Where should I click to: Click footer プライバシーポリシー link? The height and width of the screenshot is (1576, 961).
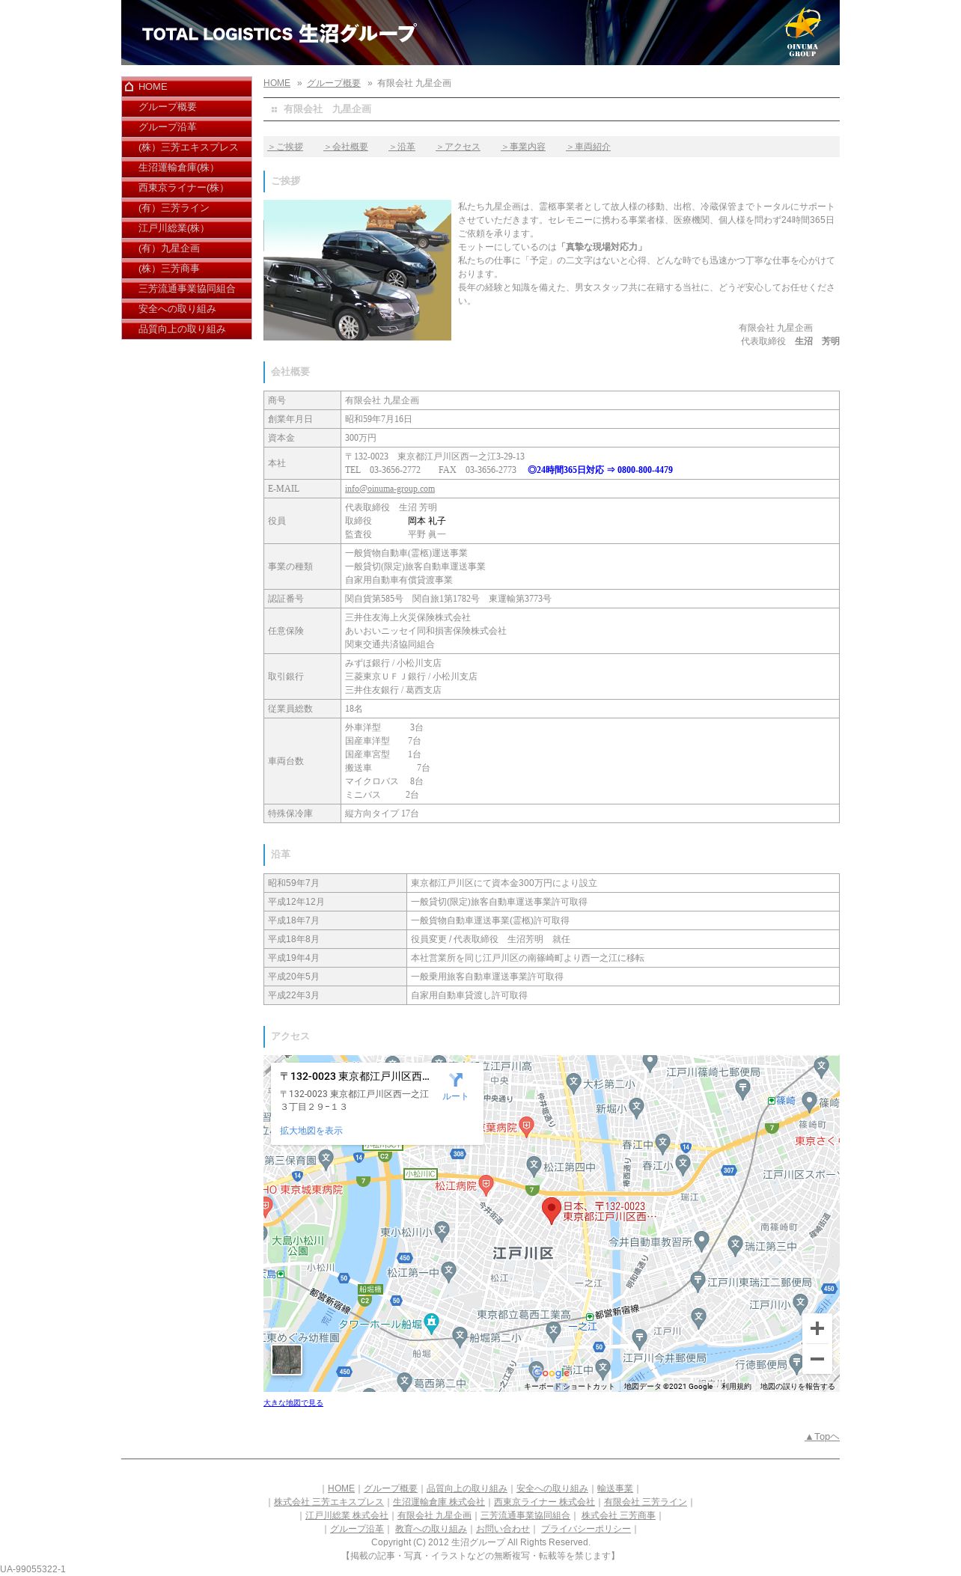[x=586, y=1529]
